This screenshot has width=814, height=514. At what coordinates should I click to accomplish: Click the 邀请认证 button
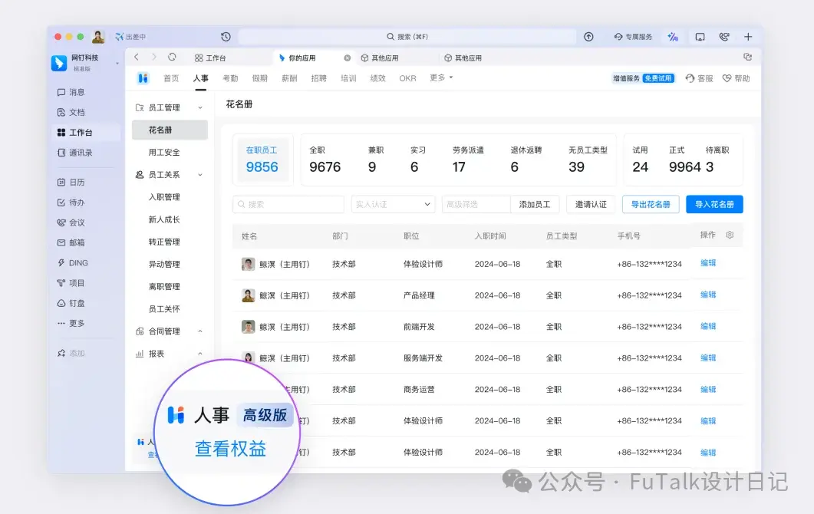(591, 205)
